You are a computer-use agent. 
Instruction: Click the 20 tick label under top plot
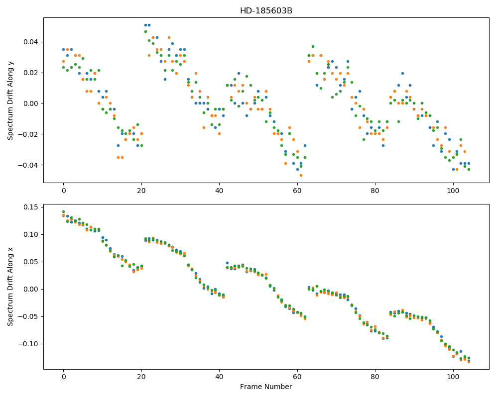pos(141,191)
